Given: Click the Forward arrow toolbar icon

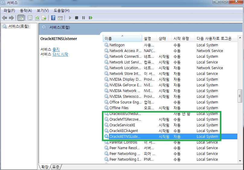Looking at the screenshot, I should point(11,18).
